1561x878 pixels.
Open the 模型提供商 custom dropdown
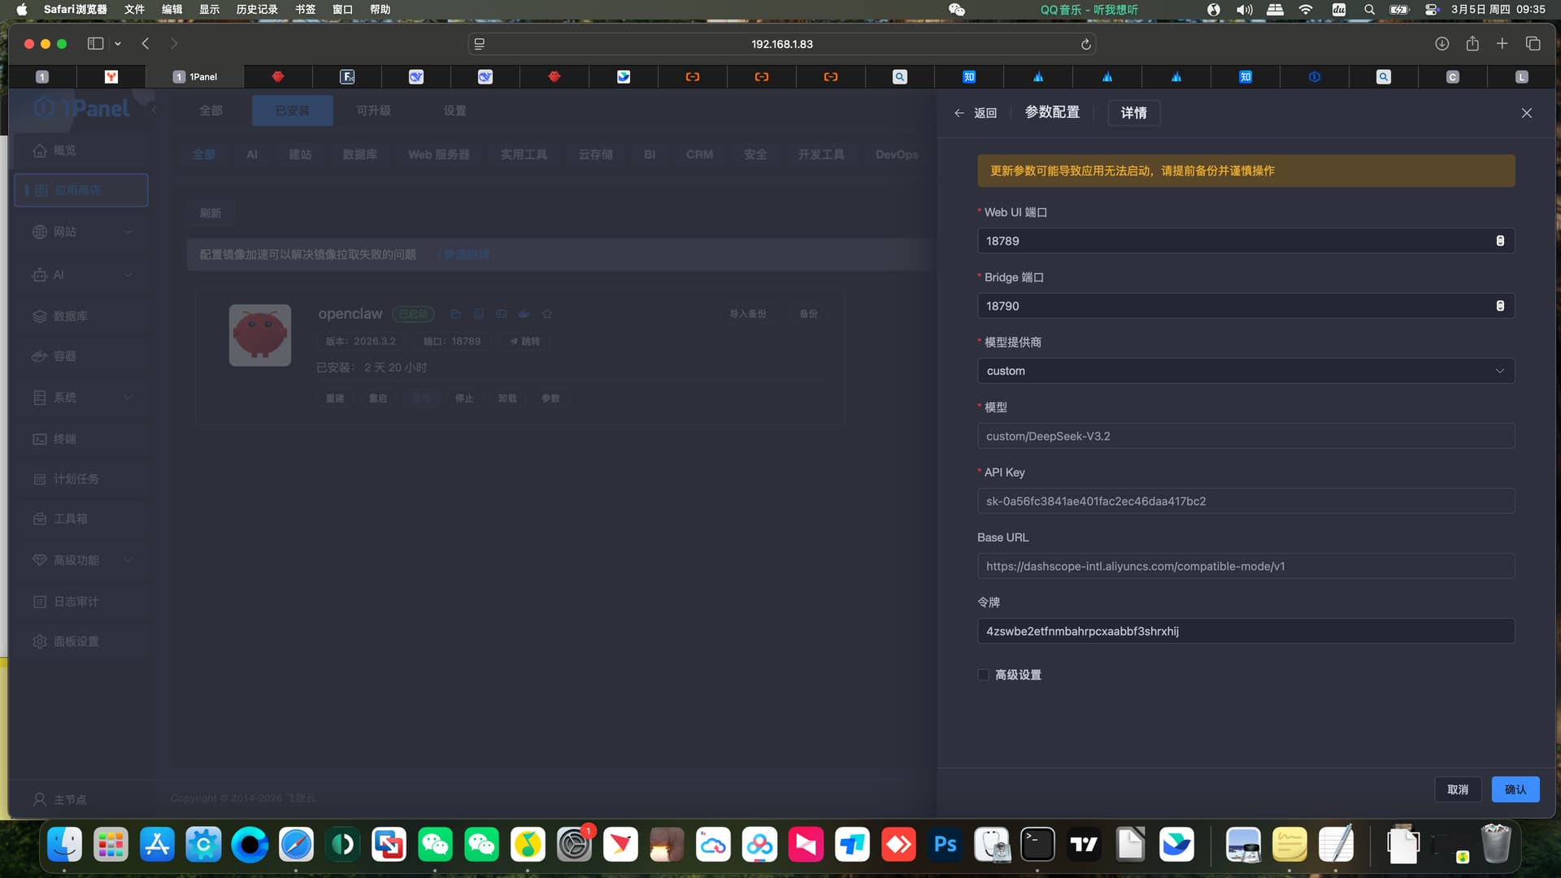tap(1245, 371)
